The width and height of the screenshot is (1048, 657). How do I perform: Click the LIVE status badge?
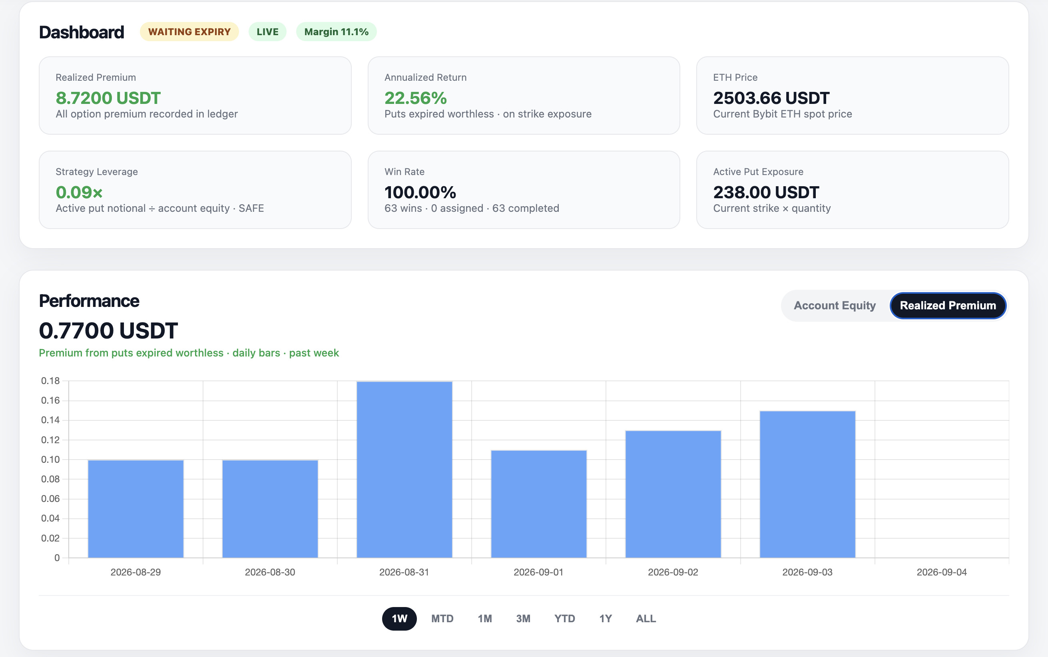267,32
